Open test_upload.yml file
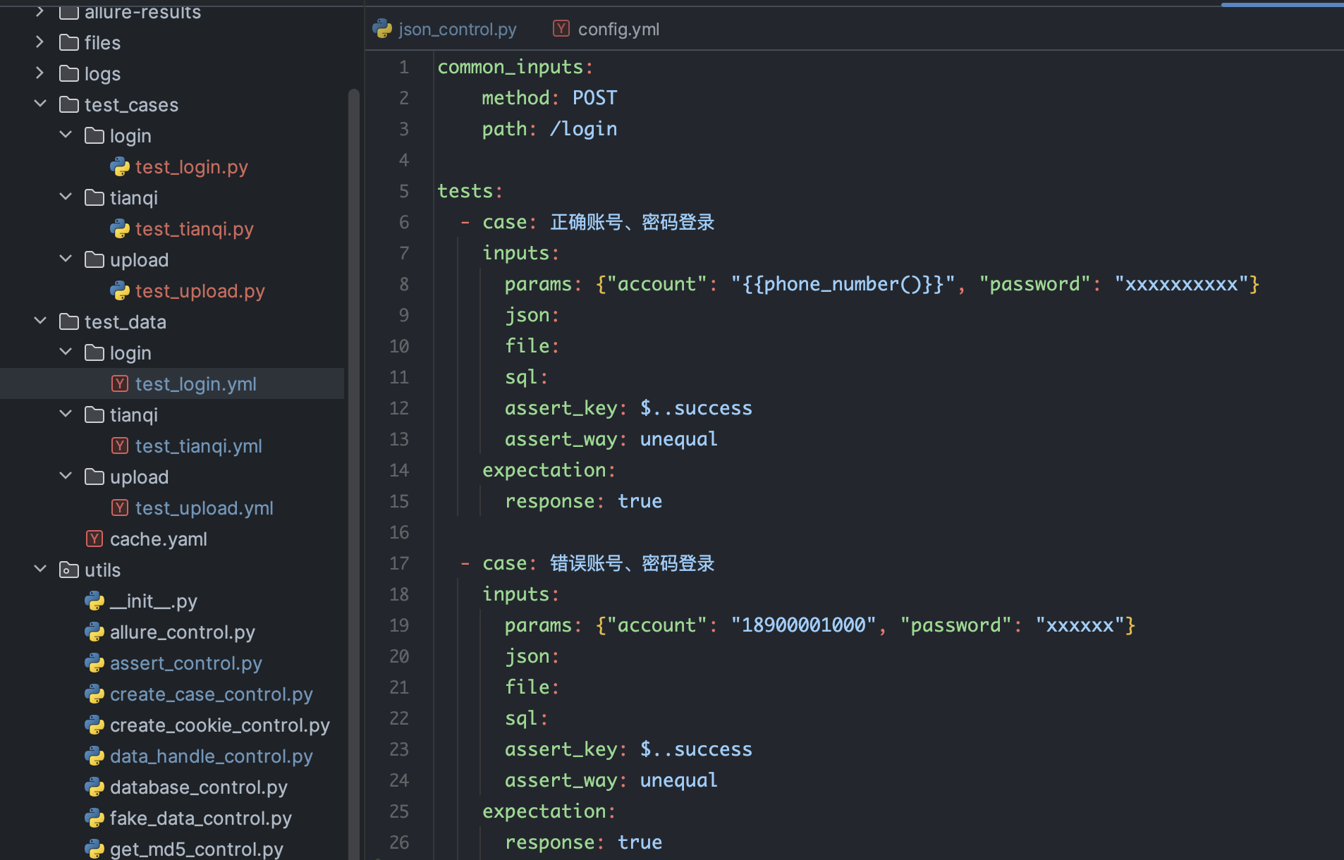This screenshot has width=1344, height=860. pos(204,508)
